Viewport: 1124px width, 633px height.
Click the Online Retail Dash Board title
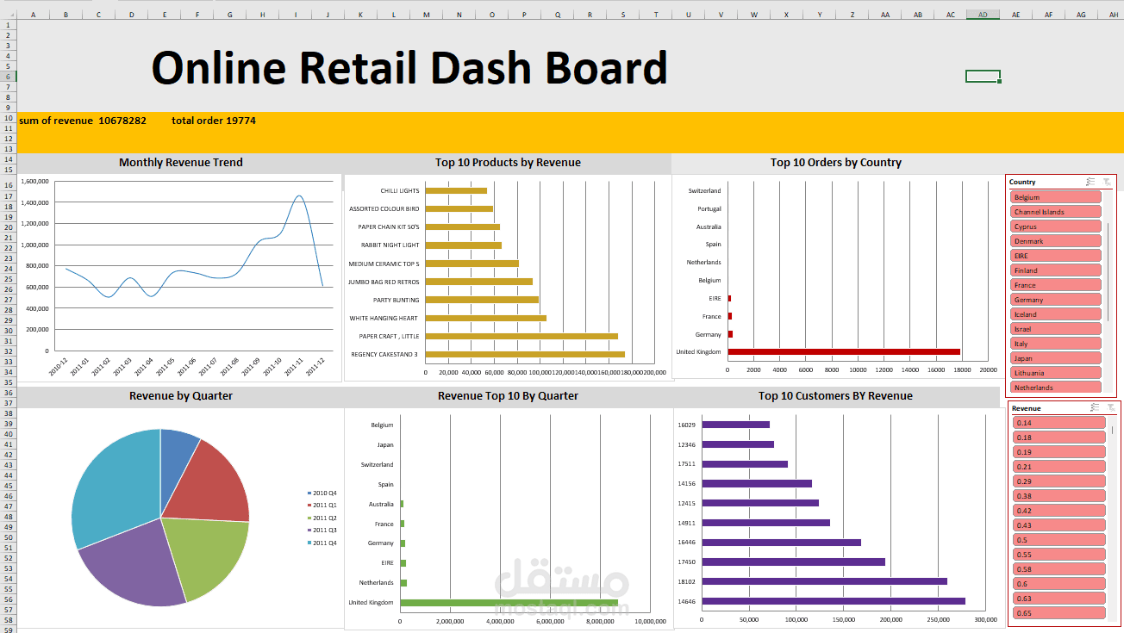pos(409,67)
